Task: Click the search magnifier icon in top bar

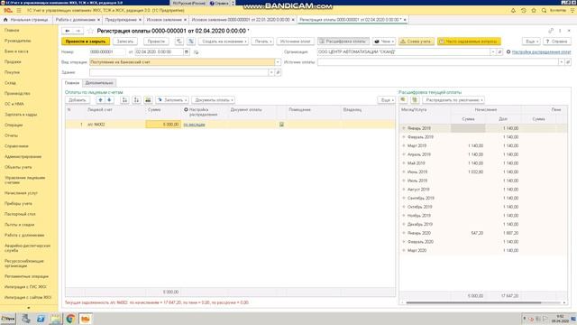Action: tap(545, 10)
